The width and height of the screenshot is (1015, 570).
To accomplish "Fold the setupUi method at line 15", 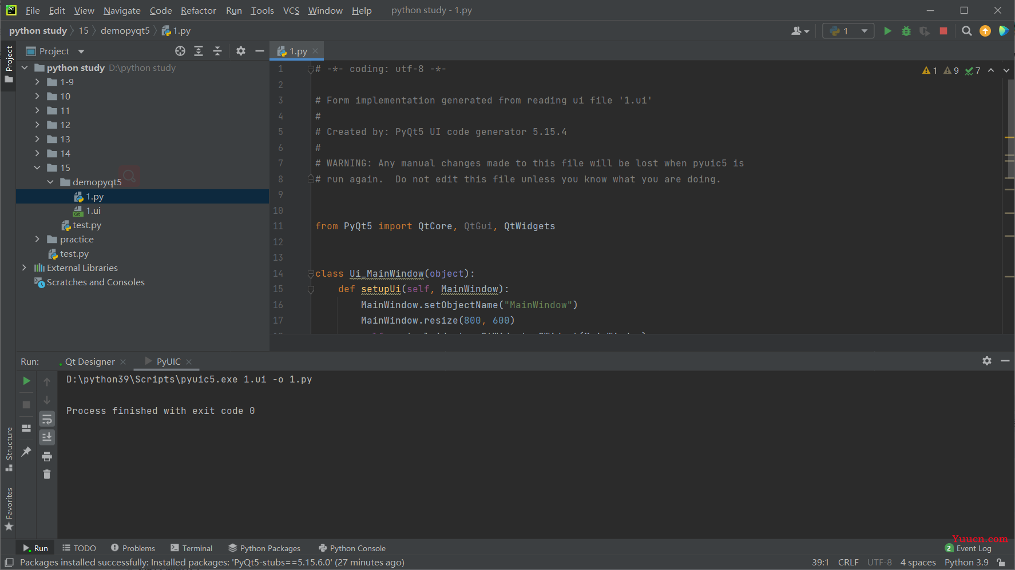I will (311, 289).
